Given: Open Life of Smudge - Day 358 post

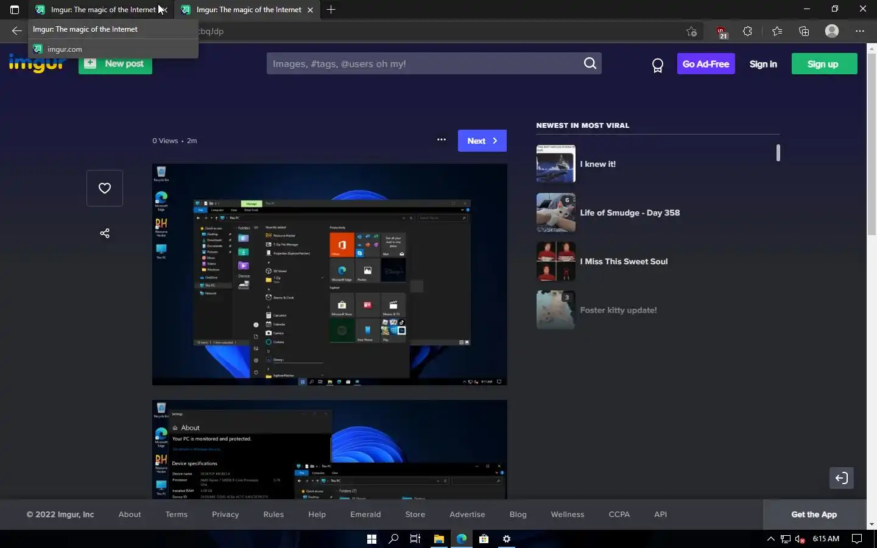Looking at the screenshot, I should (x=630, y=213).
